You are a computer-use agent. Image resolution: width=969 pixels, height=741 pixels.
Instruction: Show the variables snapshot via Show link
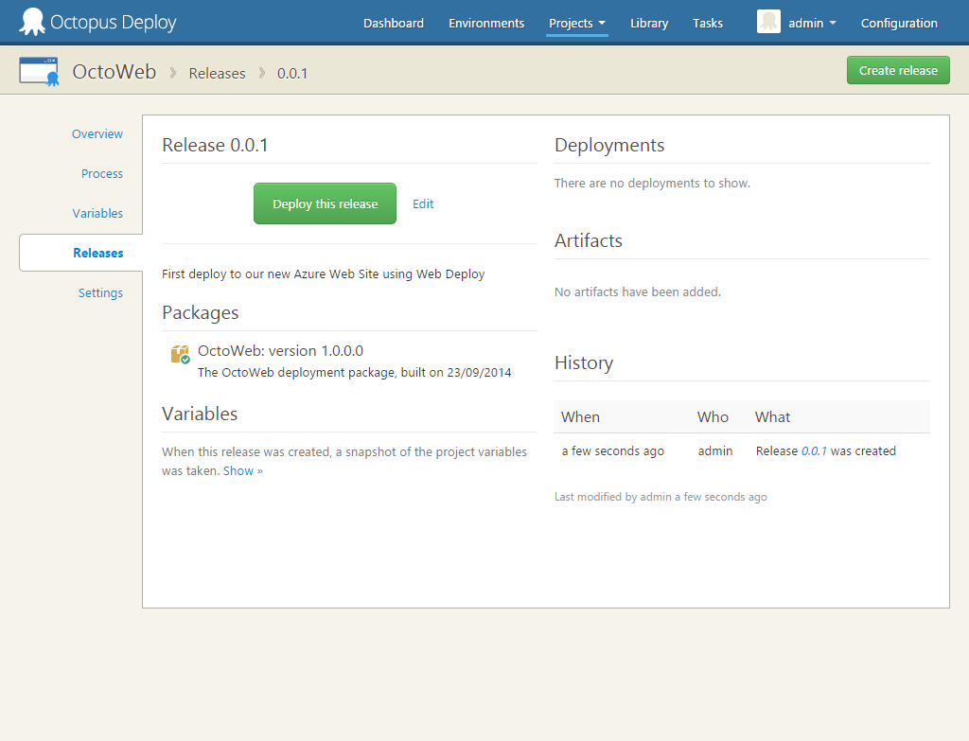[241, 470]
